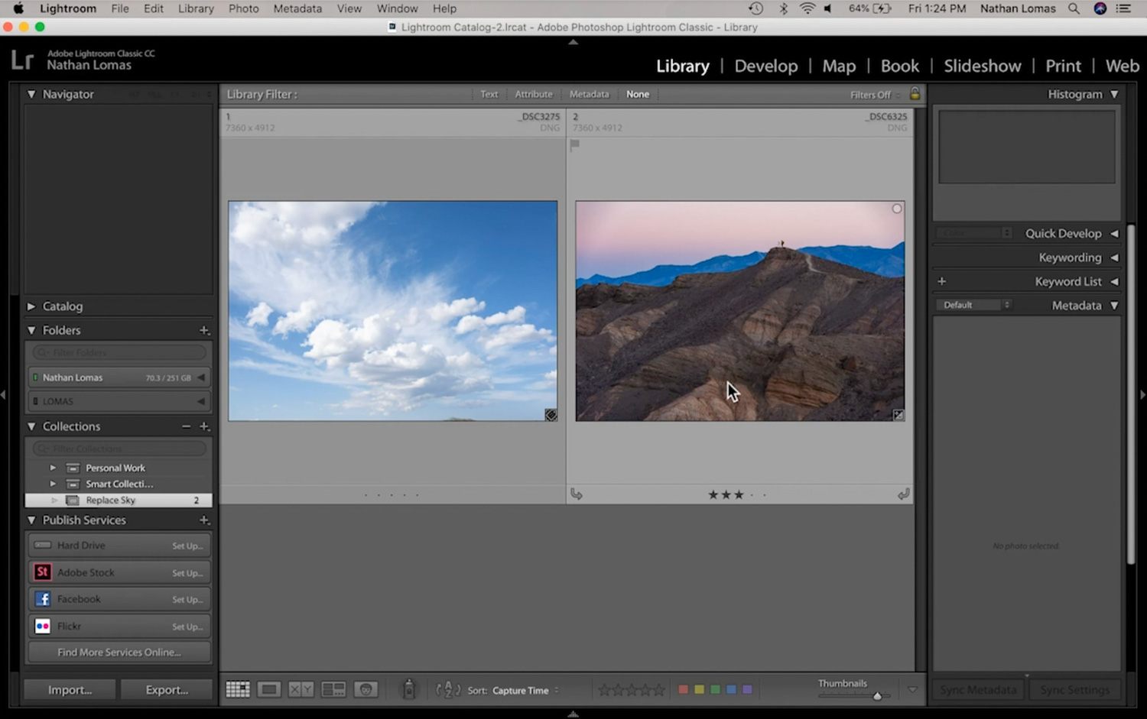
Task: Expand the Personal Work collection set
Action: click(x=53, y=468)
